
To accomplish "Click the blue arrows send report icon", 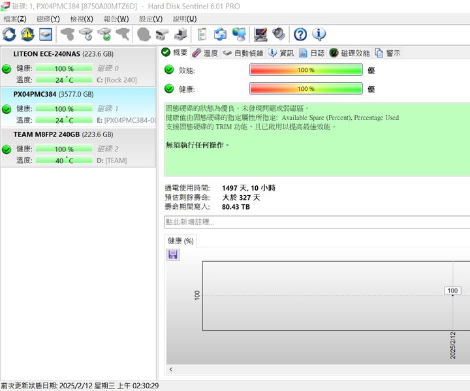I will pyautogui.click(x=221, y=34).
